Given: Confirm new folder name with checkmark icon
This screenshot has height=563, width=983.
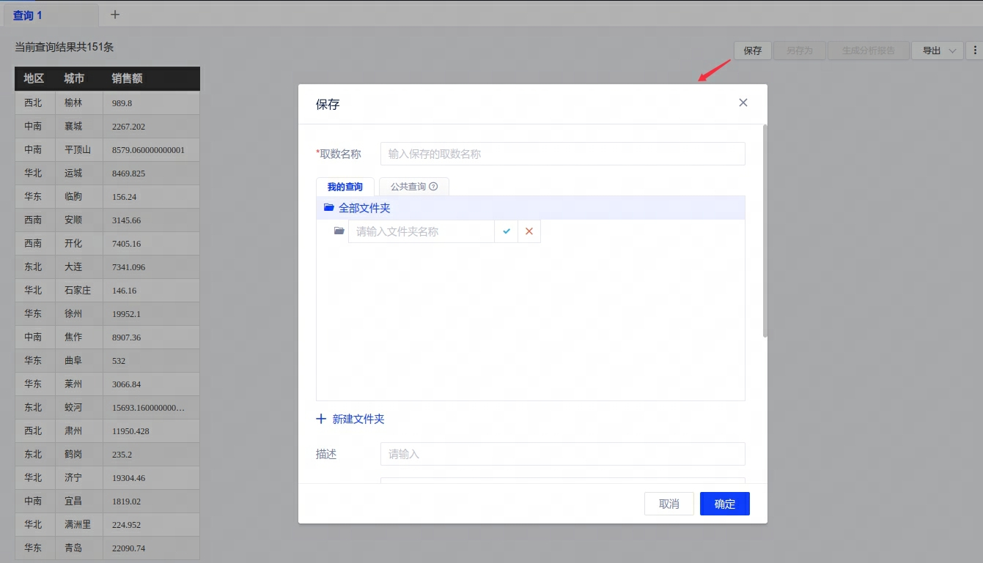Looking at the screenshot, I should coord(506,231).
